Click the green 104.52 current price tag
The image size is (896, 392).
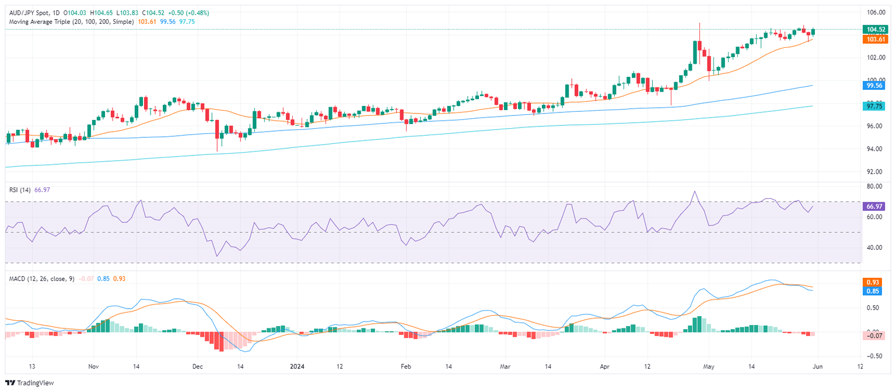click(876, 30)
